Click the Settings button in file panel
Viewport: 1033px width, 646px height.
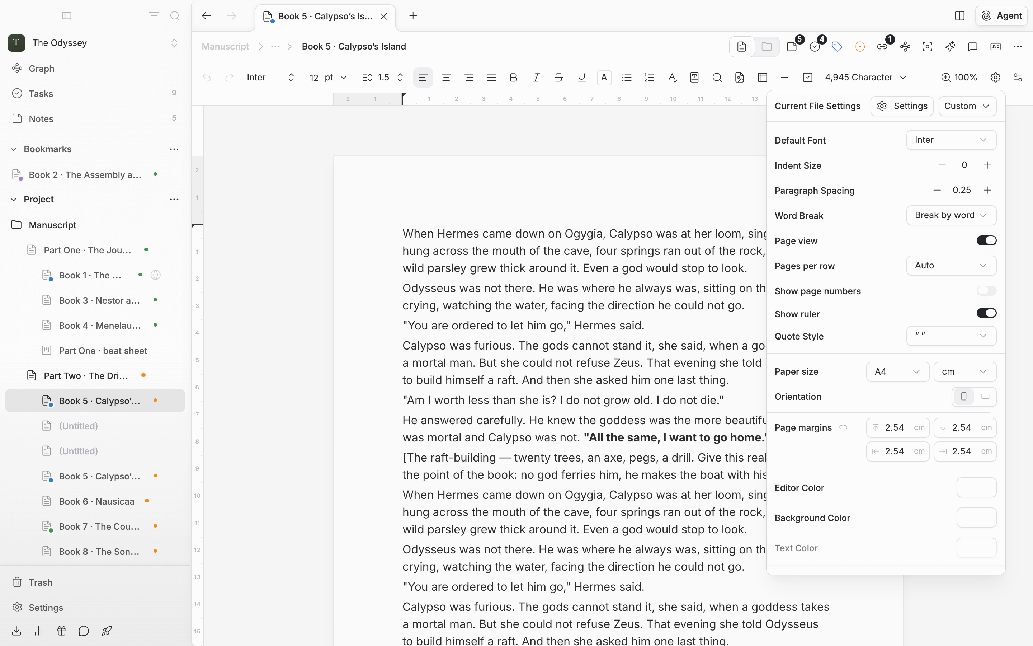(x=902, y=106)
